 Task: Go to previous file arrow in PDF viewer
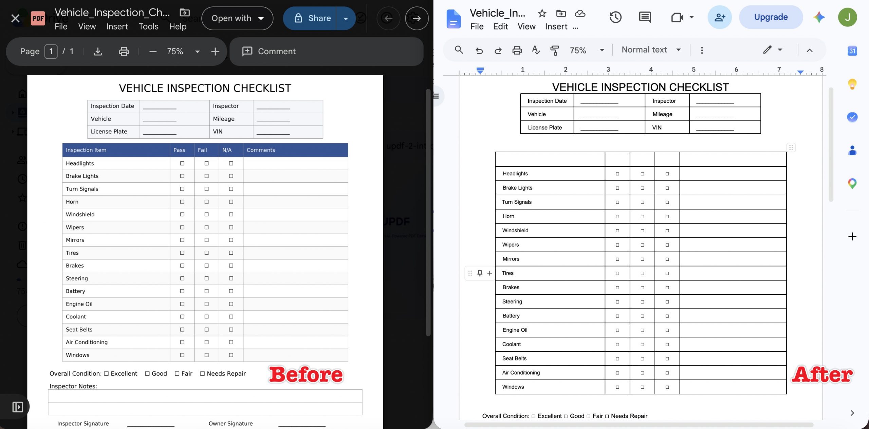tap(388, 18)
